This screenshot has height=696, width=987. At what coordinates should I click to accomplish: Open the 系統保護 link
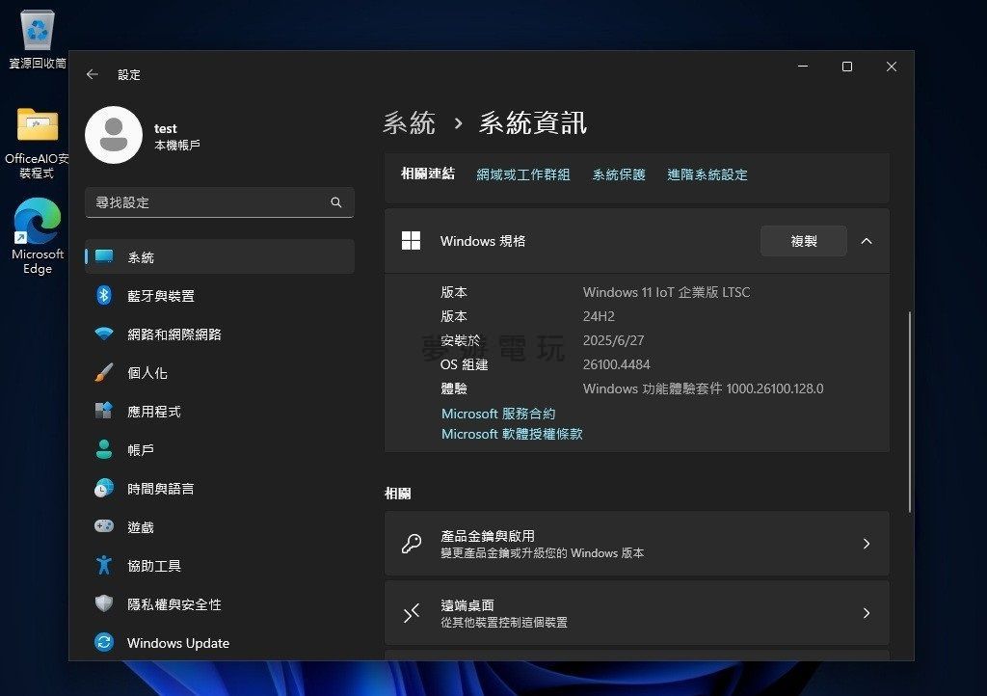point(619,174)
